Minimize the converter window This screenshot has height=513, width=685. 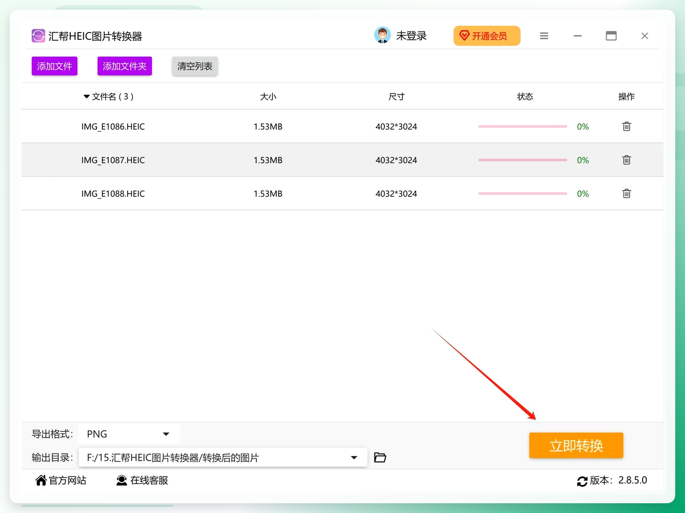[578, 36]
